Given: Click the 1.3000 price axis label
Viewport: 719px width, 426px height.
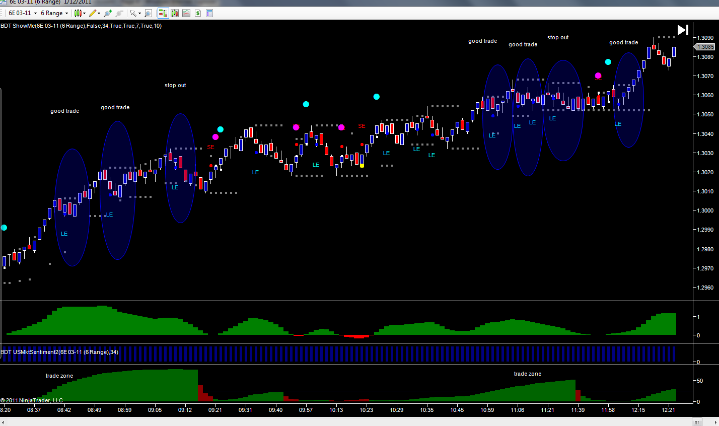Looking at the screenshot, I should click(705, 210).
